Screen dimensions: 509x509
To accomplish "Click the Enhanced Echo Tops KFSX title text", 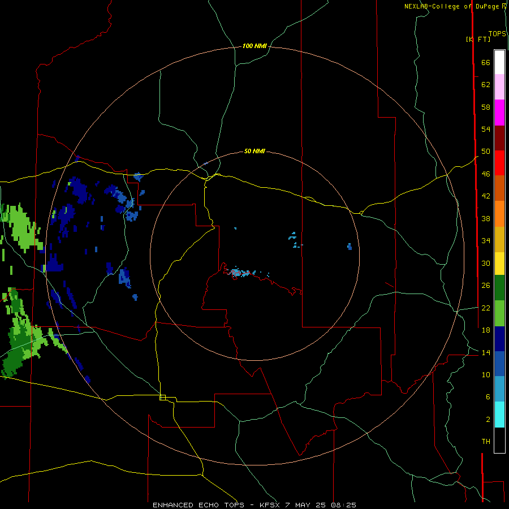I will 255,505.
